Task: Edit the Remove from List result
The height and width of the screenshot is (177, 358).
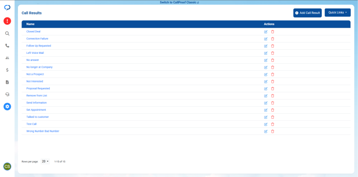Action: (266, 95)
